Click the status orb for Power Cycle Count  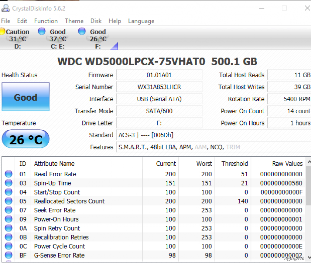9,246
